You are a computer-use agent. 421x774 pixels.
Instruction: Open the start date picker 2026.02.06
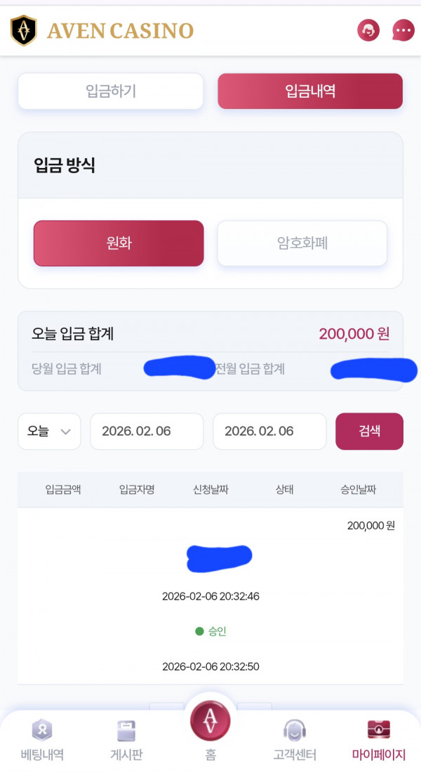pyautogui.click(x=147, y=431)
